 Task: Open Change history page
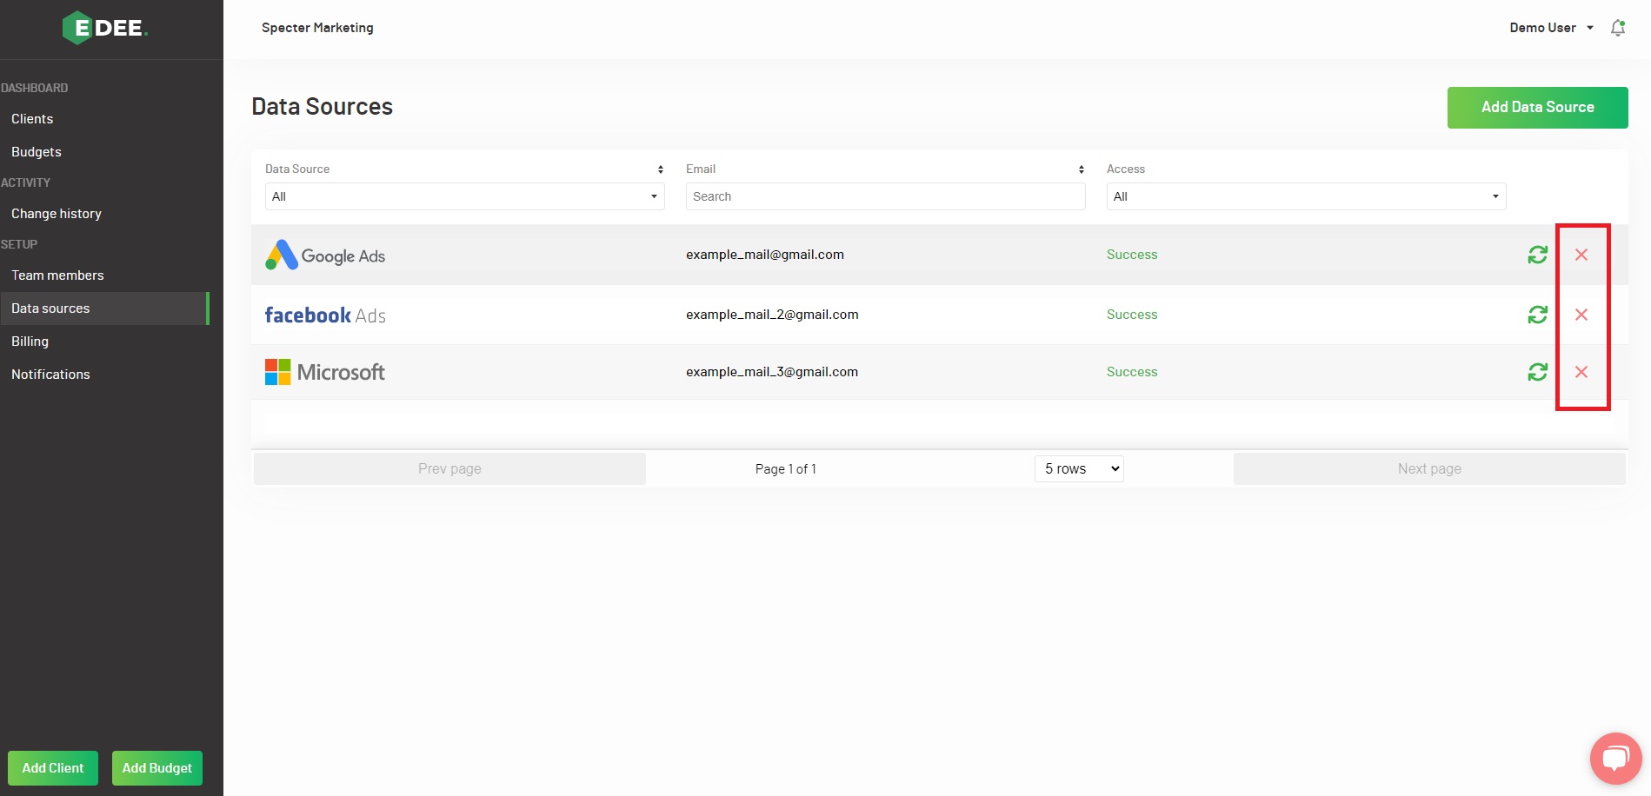pyautogui.click(x=57, y=214)
